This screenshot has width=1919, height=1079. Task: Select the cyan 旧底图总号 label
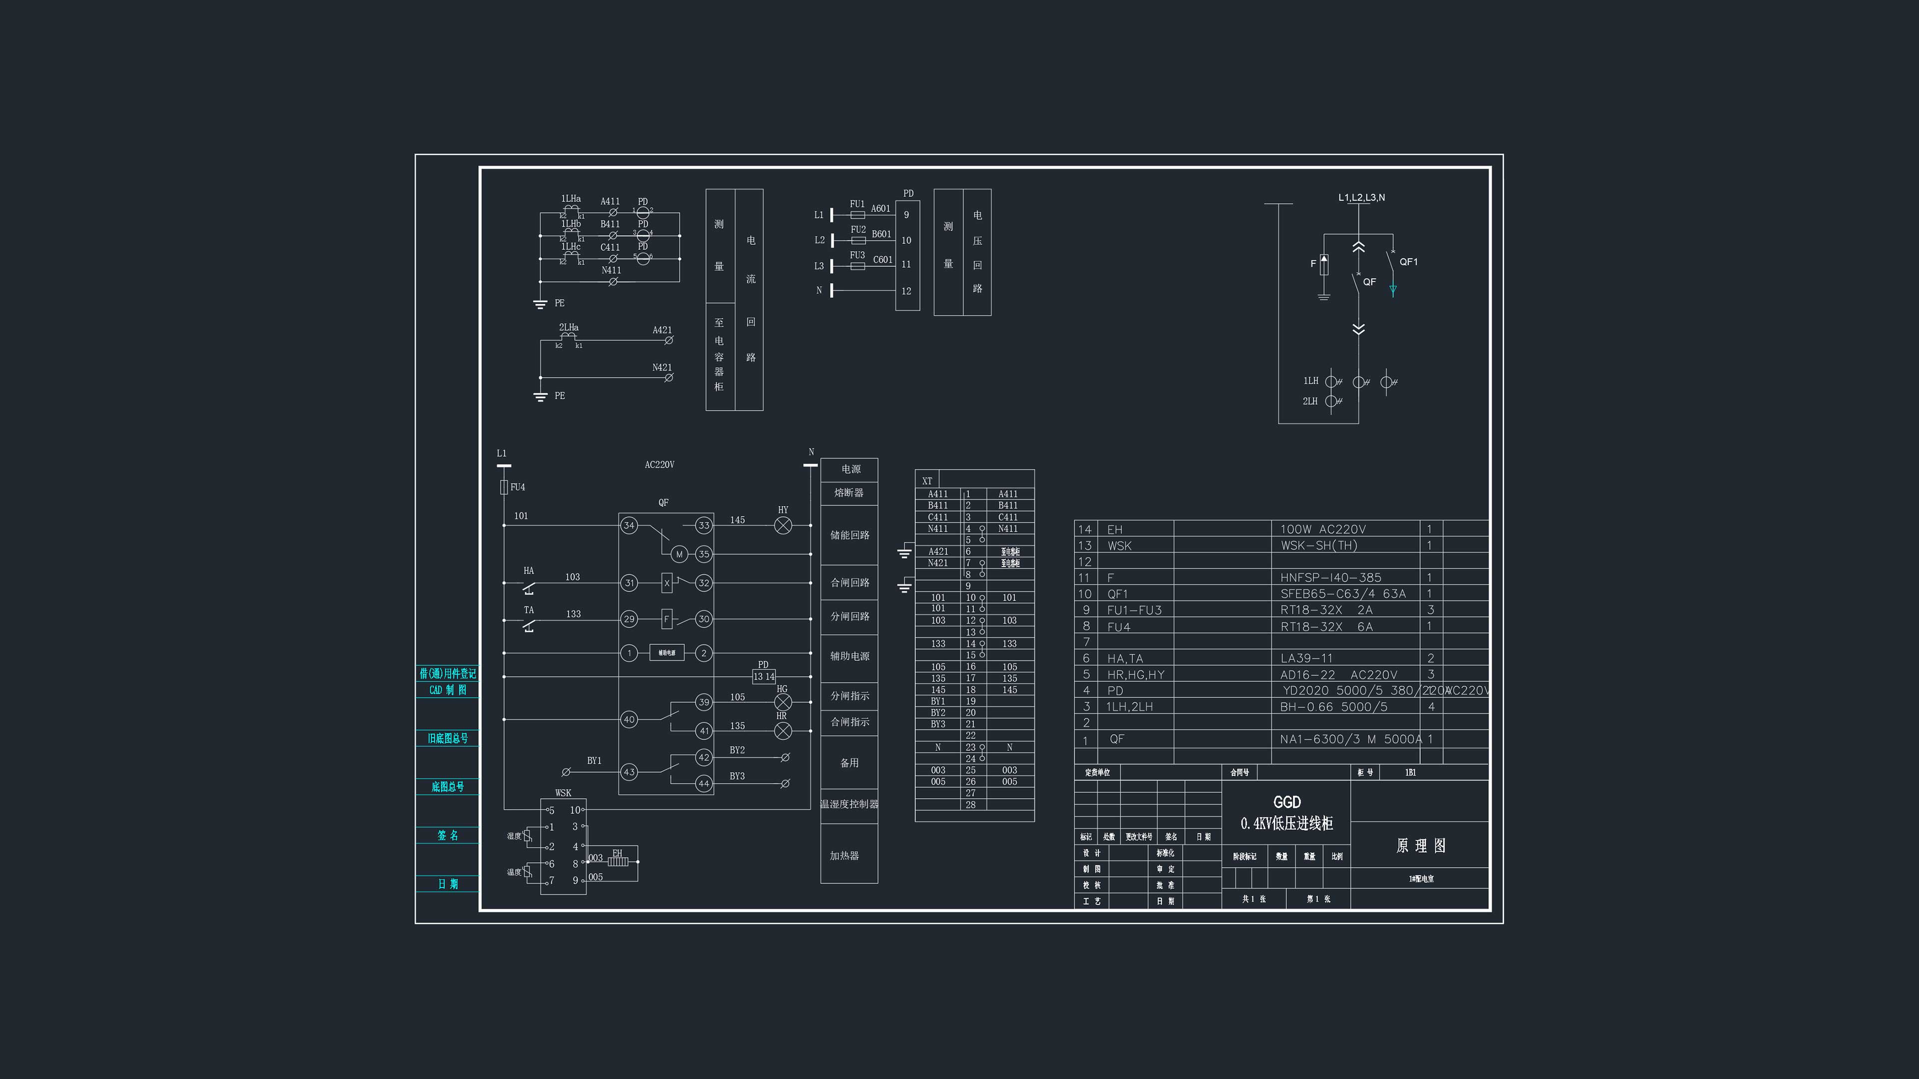pos(447,739)
